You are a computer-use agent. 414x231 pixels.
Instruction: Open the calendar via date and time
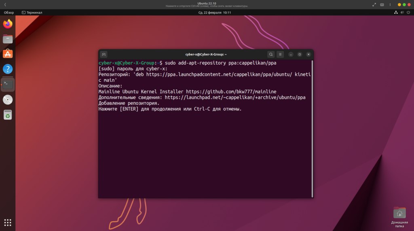(x=215, y=13)
